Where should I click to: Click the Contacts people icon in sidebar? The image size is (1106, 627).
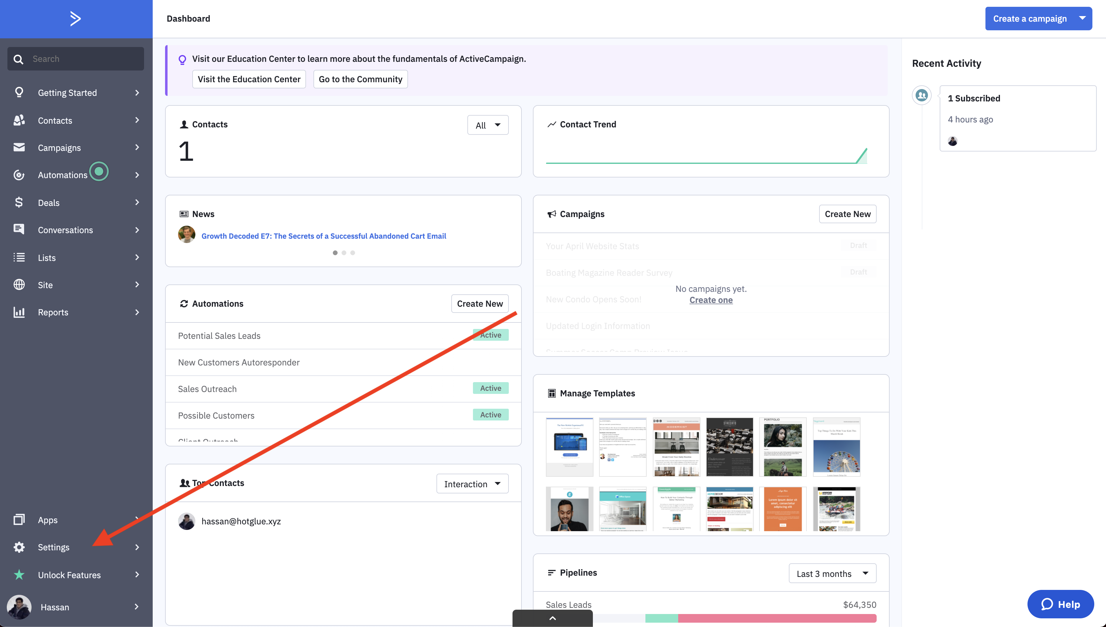pos(19,120)
